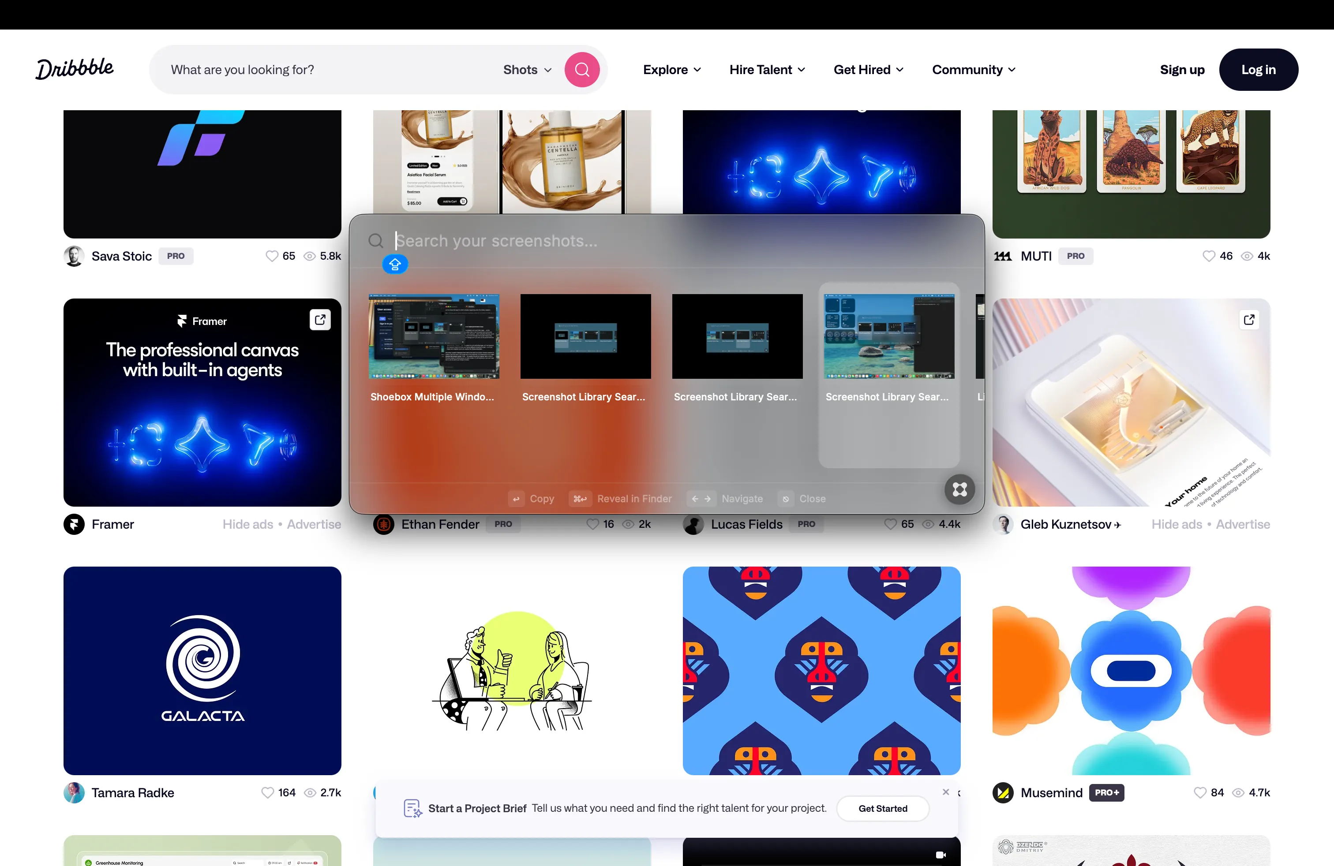
Task: Click the external link icon on Gleb Kuznetsov ad
Action: click(x=1249, y=319)
